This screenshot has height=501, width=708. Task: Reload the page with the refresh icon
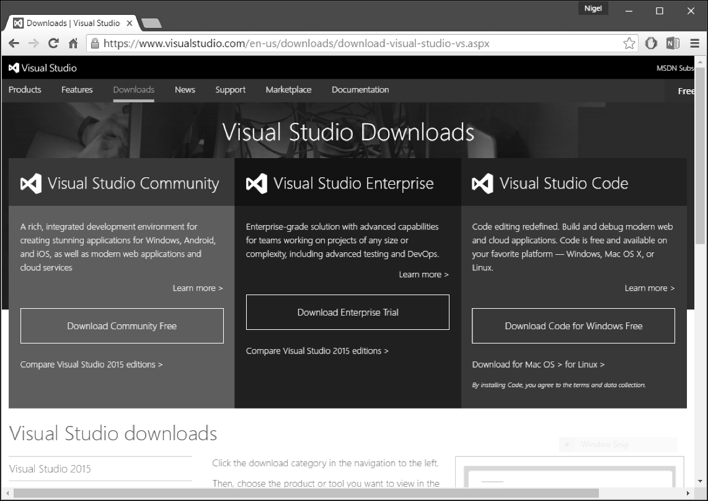click(x=53, y=43)
